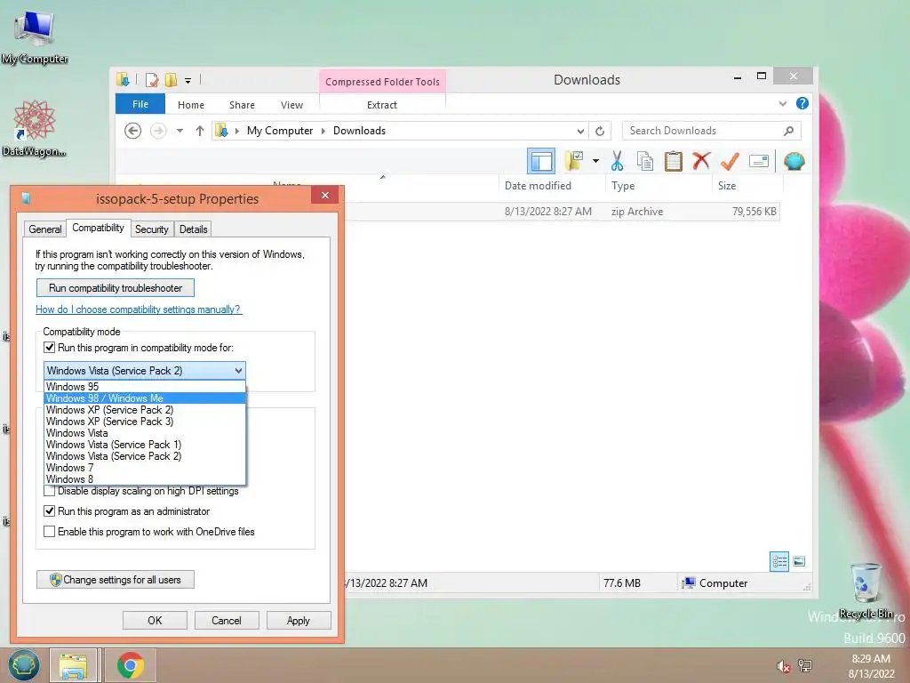This screenshot has width=910, height=683.
Task: Choose Windows Vista (Service Pack 1) option
Action: (145, 445)
